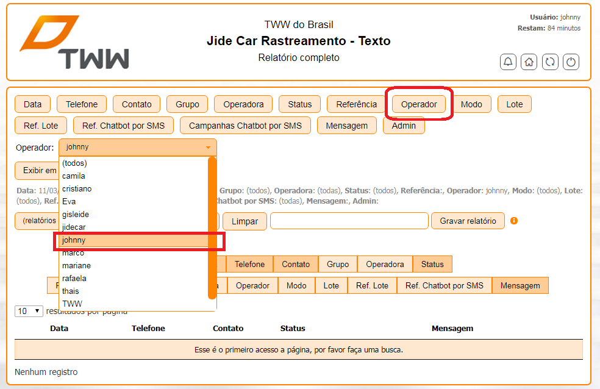This screenshot has width=600, height=389.
Task: Click the Mensagem table column header
Action: [x=452, y=328]
